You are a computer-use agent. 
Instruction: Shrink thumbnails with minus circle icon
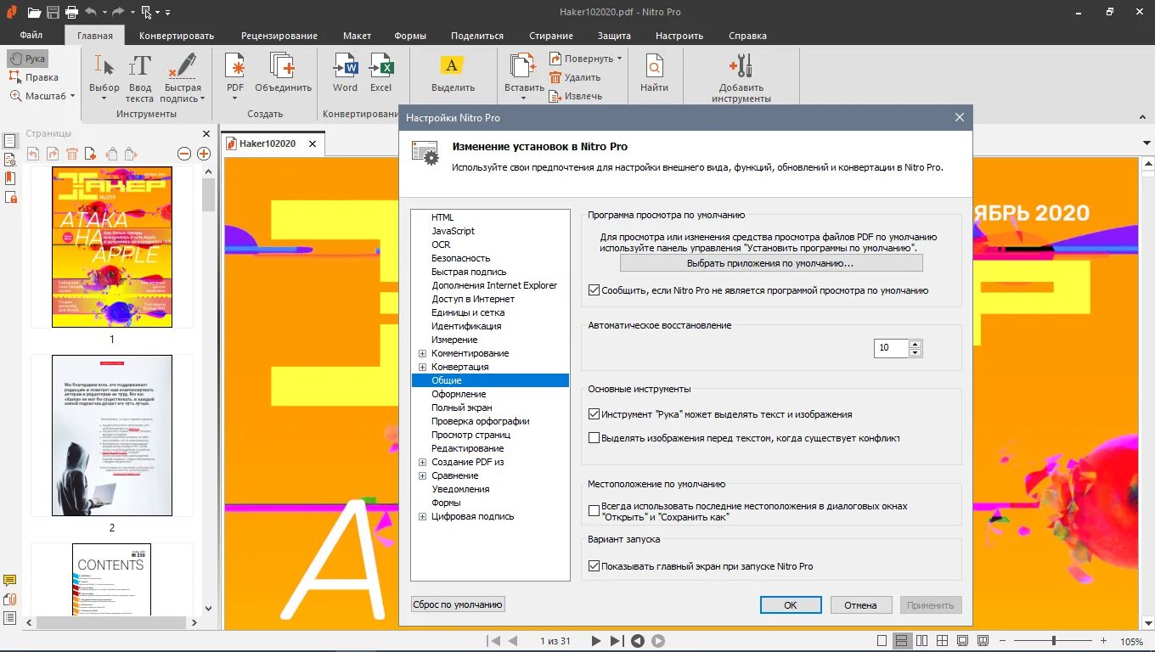184,154
